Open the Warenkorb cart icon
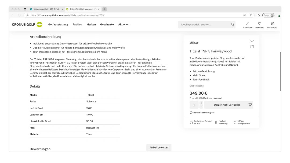Image resolution: width=290 pixels, height=163 pixels. pyautogui.click(x=272, y=25)
